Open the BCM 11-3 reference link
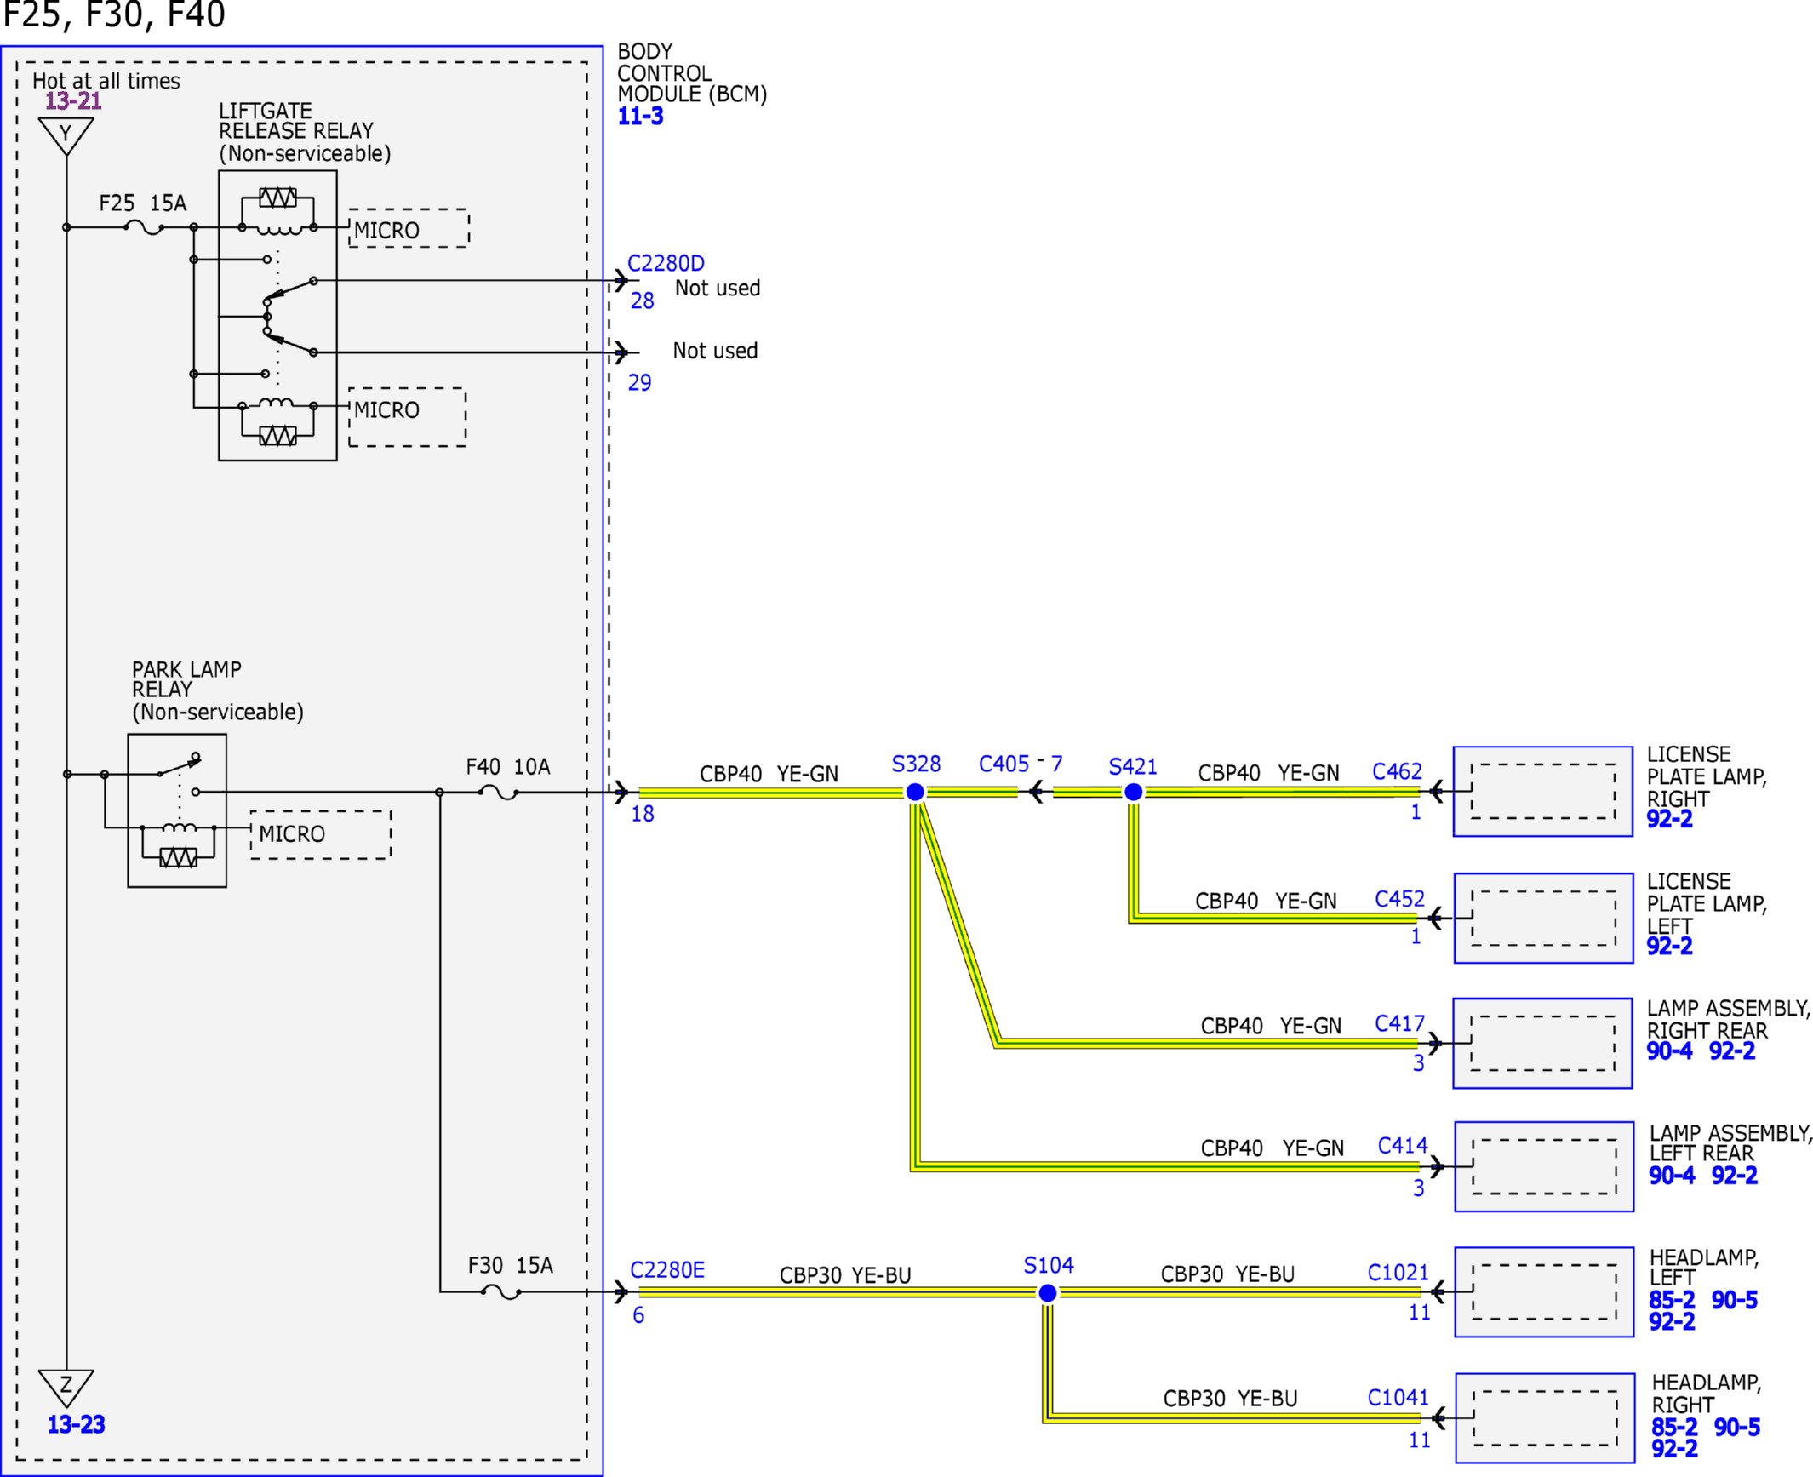The image size is (1813, 1477). pyautogui.click(x=640, y=117)
